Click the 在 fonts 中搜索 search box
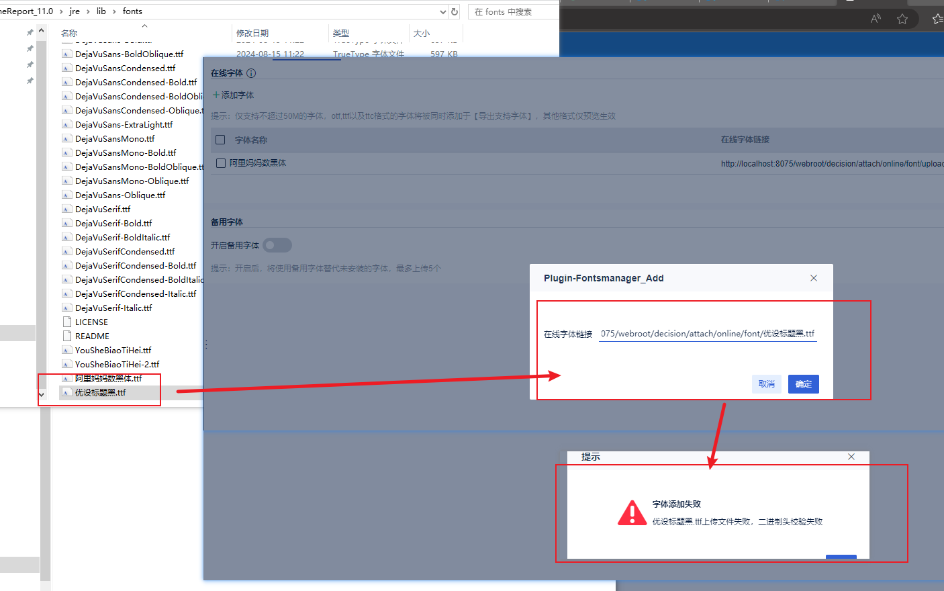 click(x=514, y=11)
